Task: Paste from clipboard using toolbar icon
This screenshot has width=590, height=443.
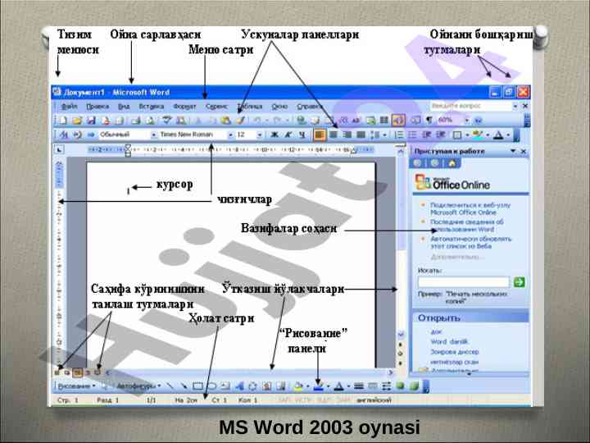Action: 226,121
